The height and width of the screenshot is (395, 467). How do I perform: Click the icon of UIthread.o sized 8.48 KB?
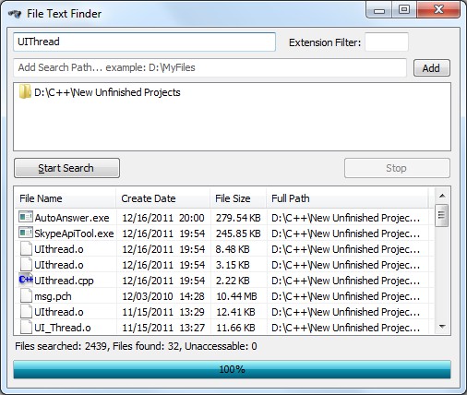point(26,248)
